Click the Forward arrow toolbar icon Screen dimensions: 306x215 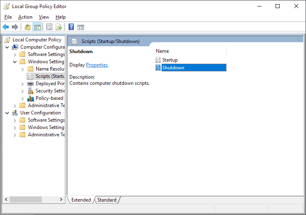pyautogui.click(x=15, y=27)
